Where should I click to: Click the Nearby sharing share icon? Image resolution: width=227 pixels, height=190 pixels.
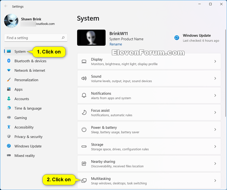point(84,164)
